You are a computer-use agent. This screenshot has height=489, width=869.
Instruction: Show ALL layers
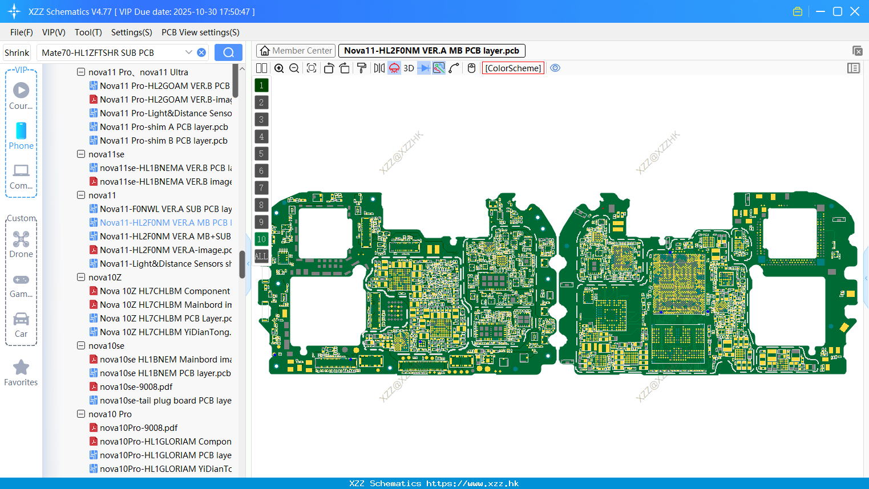tap(261, 256)
